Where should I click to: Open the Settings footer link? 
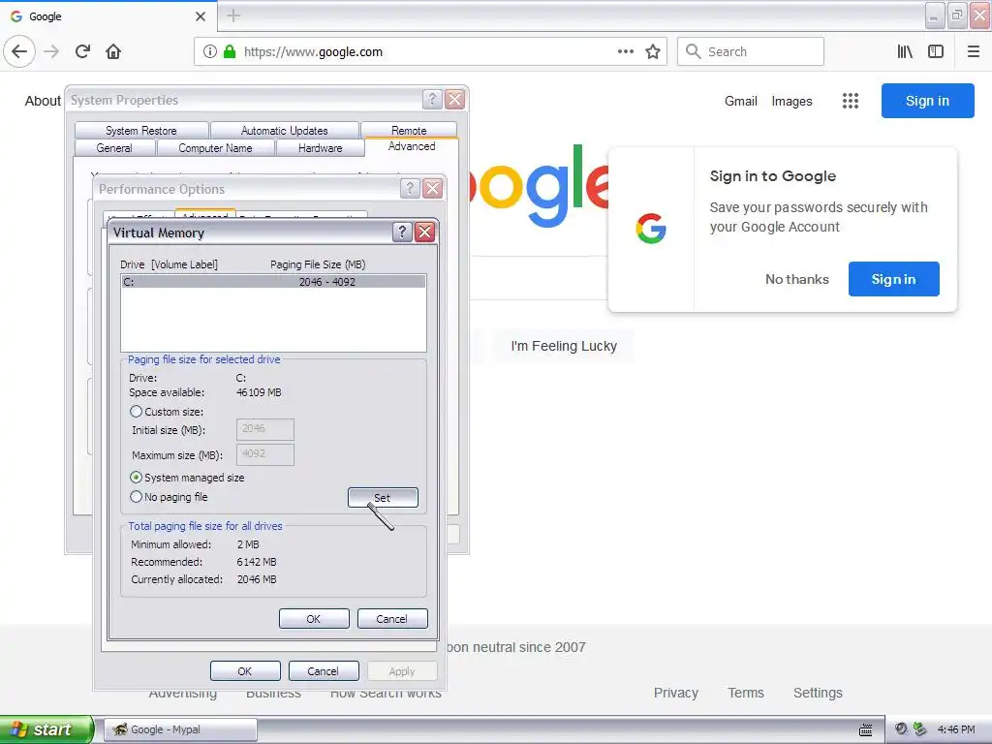(818, 693)
